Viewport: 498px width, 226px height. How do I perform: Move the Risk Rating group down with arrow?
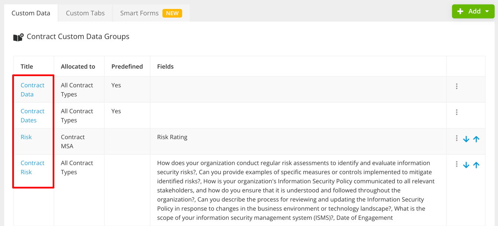click(466, 139)
